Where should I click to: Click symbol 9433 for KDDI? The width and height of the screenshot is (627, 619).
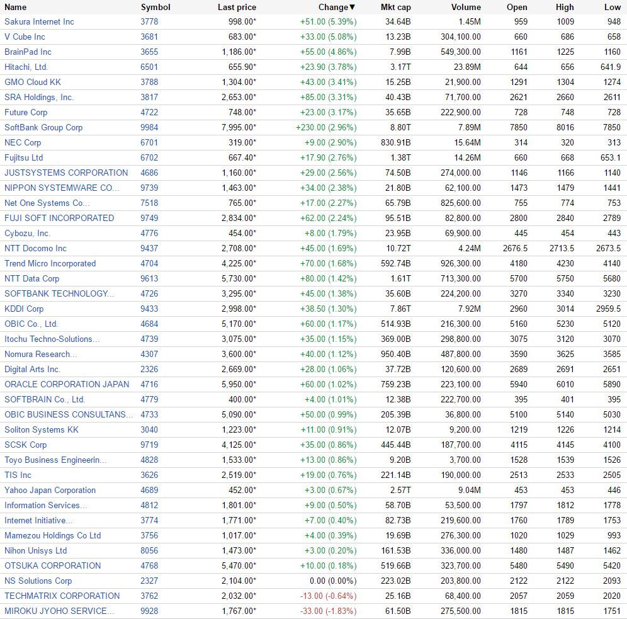[x=149, y=309]
